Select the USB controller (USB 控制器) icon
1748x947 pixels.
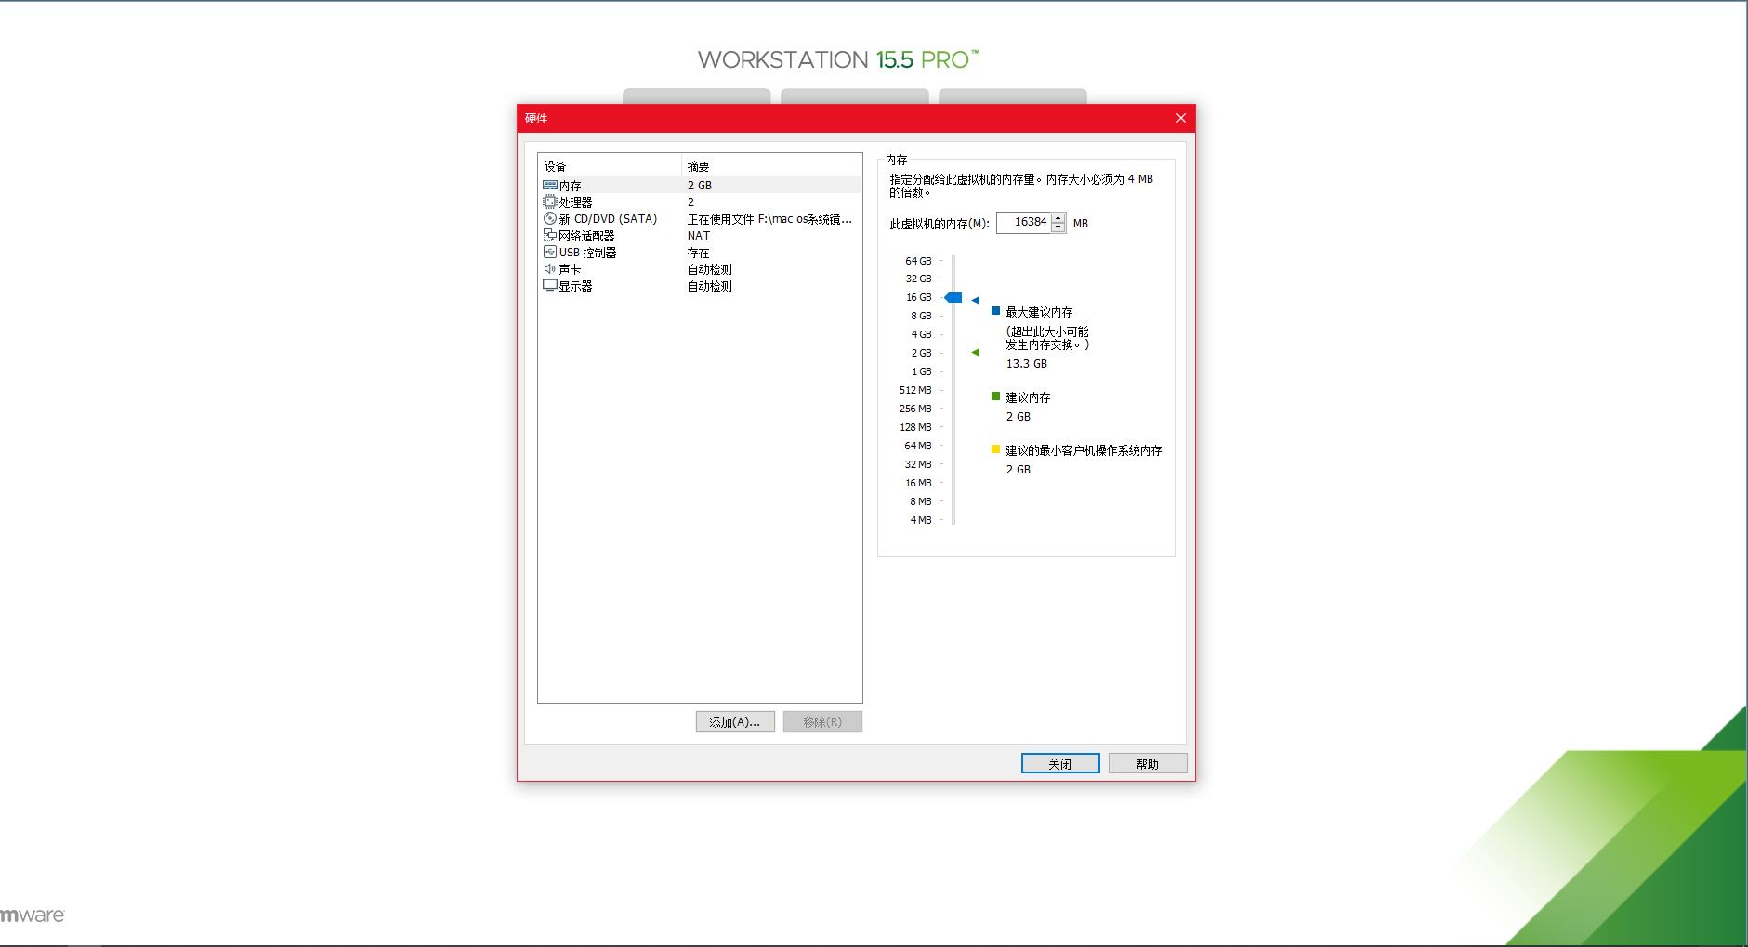click(550, 252)
